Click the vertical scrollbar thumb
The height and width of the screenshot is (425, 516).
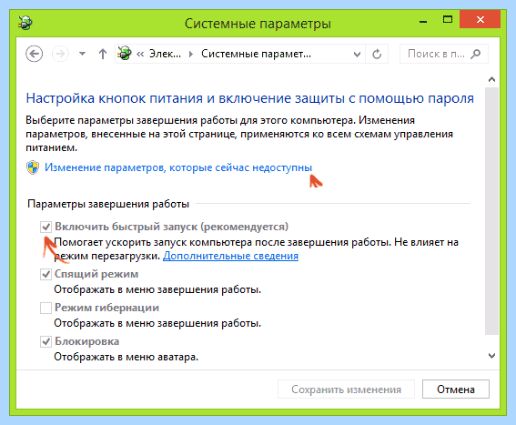click(491, 211)
